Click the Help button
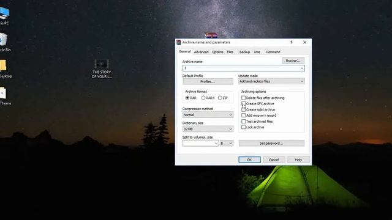Viewport: 392px width, 220px height. click(x=298, y=159)
